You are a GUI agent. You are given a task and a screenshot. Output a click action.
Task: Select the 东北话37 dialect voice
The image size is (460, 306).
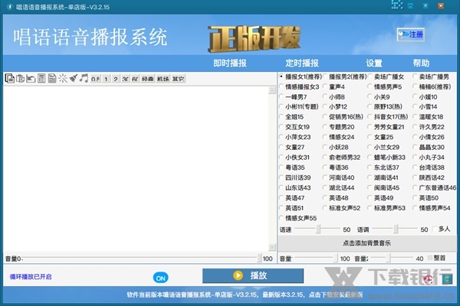click(x=383, y=168)
